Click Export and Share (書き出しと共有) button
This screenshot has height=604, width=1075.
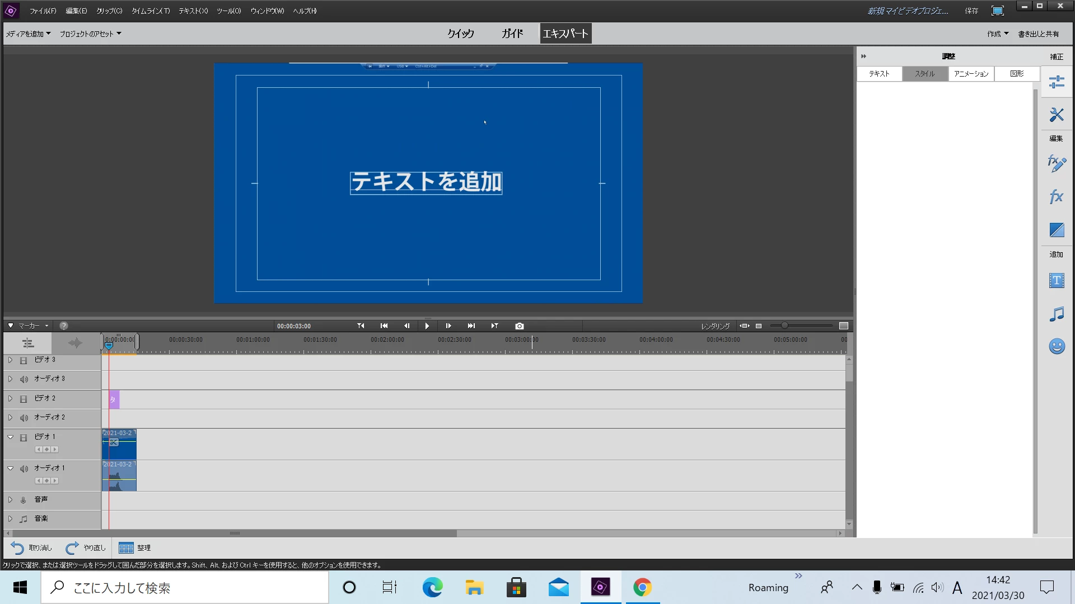click(1038, 34)
